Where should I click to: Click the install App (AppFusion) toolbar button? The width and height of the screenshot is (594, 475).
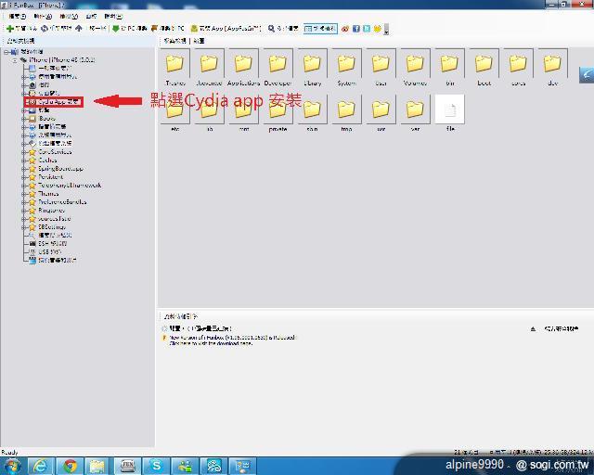pos(226,29)
